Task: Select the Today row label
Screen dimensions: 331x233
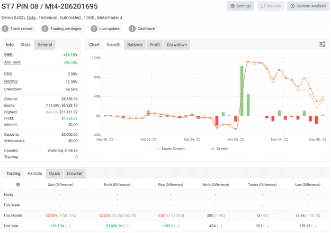Action: [x=8, y=194]
